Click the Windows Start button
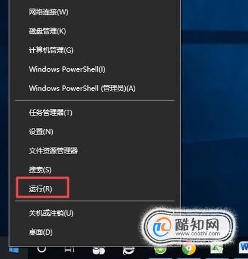 click(x=14, y=250)
